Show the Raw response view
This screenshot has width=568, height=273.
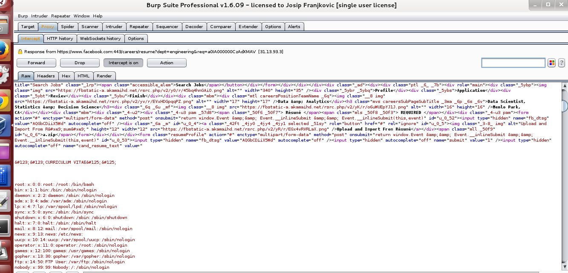(26, 76)
